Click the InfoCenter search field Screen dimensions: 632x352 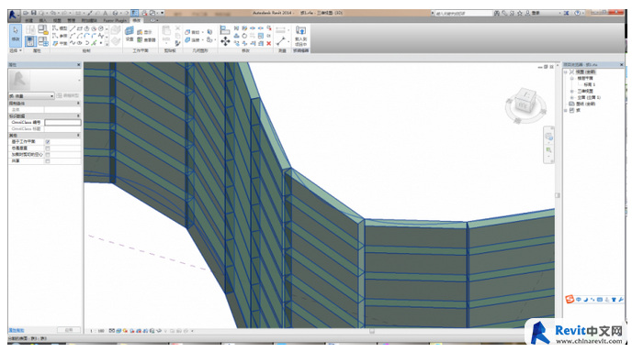coord(464,13)
